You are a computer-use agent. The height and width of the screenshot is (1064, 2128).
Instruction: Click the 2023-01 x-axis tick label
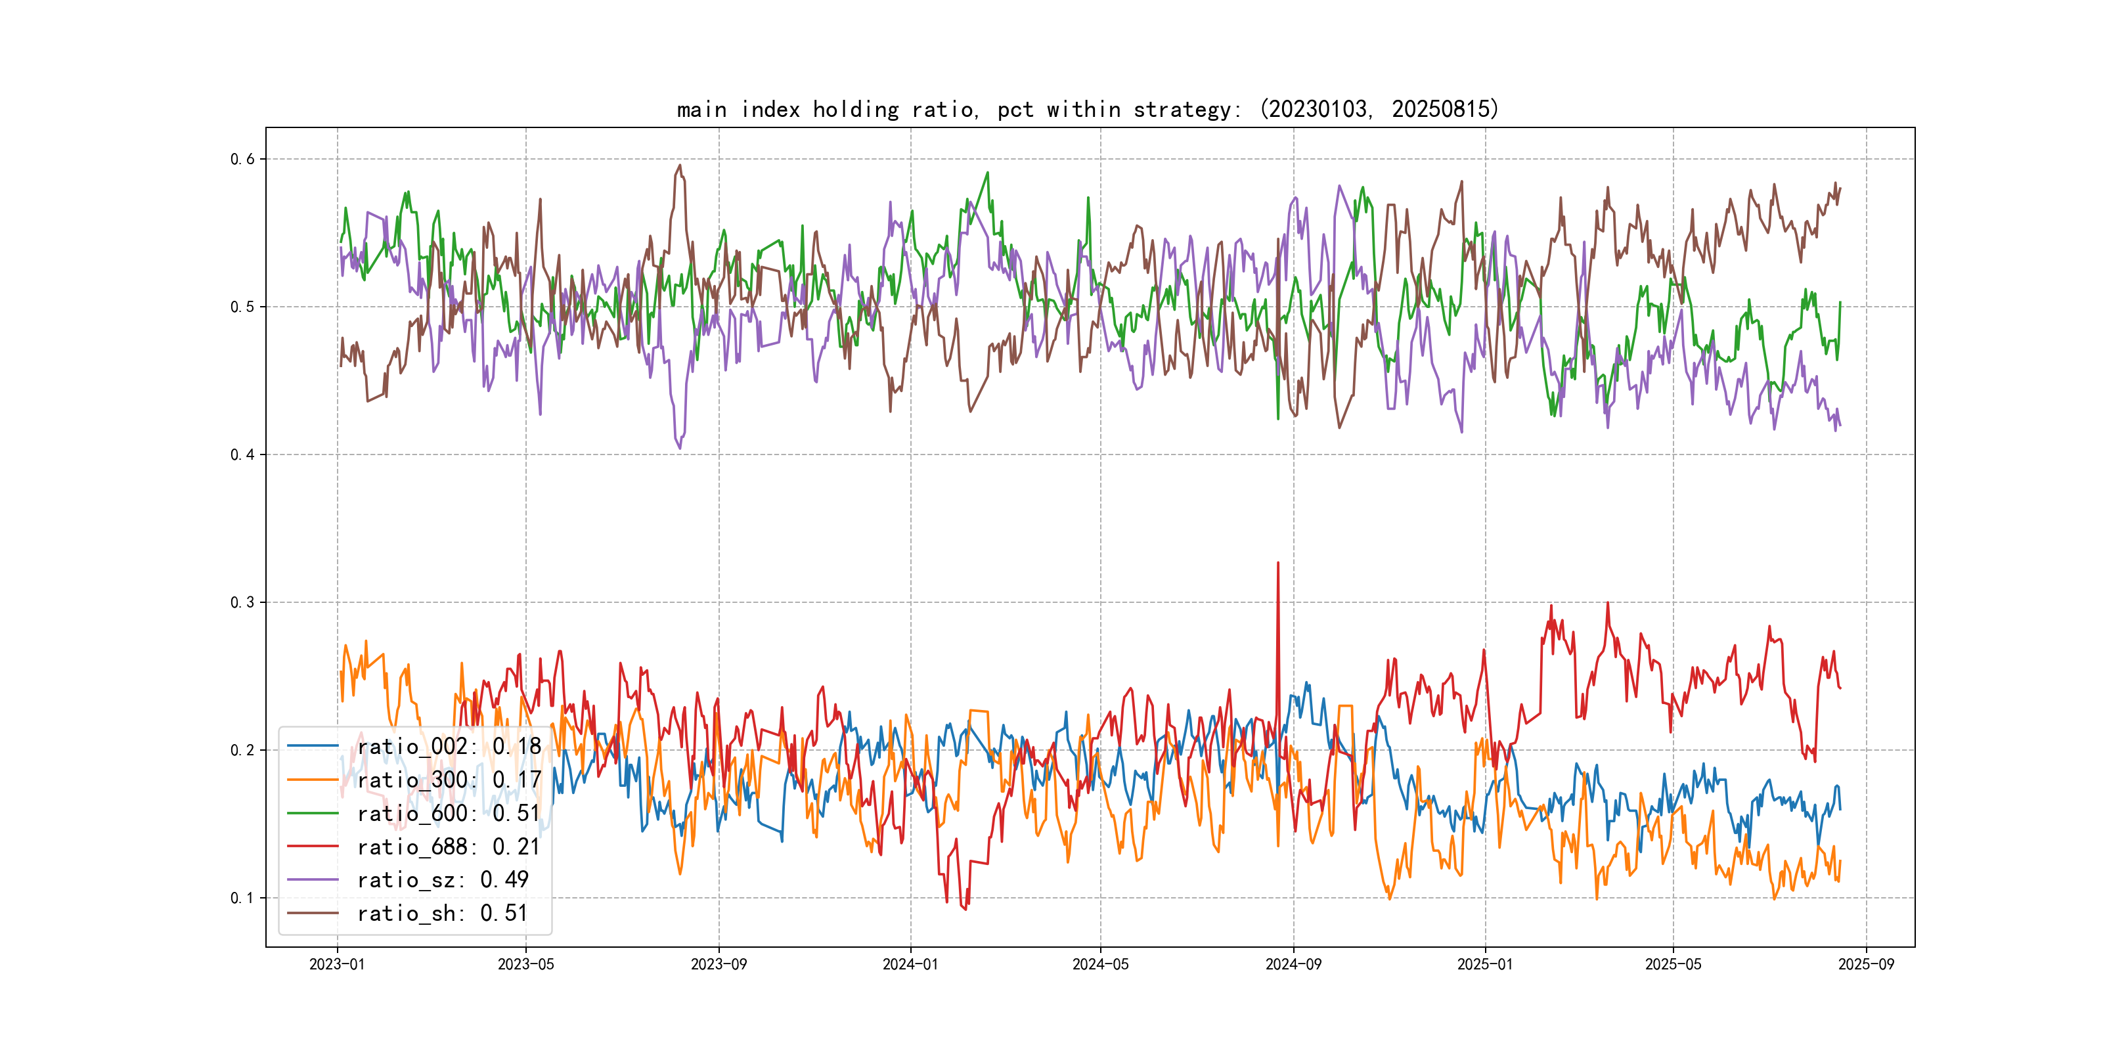337,964
